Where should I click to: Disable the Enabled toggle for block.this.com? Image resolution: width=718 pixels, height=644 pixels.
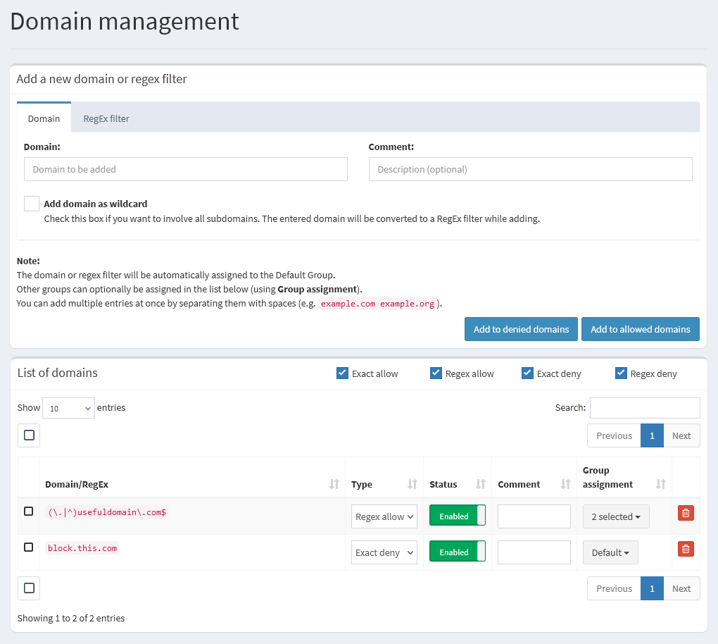[x=457, y=552]
